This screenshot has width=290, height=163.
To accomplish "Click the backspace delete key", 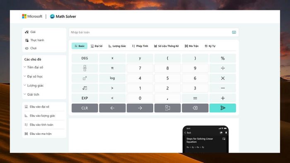I will point(195,108).
